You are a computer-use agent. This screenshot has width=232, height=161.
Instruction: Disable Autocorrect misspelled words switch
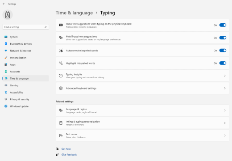tap(223, 51)
